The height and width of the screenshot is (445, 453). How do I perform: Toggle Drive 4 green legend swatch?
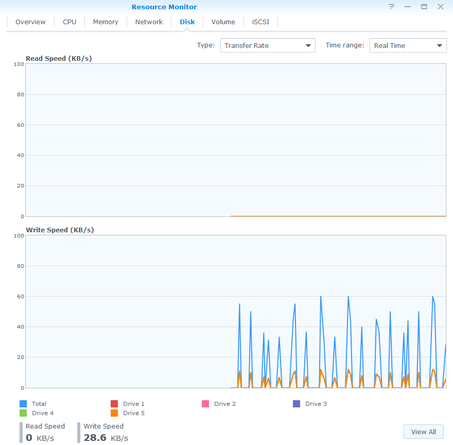(23, 413)
